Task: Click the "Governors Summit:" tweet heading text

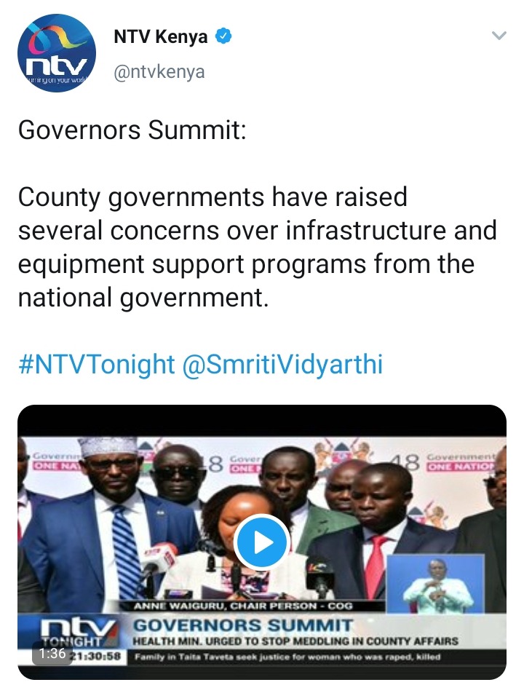Action: (x=132, y=130)
